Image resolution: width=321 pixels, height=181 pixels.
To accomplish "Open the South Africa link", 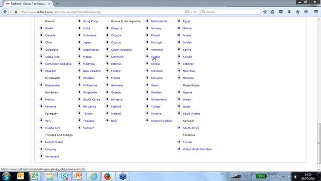I will [x=191, y=128].
